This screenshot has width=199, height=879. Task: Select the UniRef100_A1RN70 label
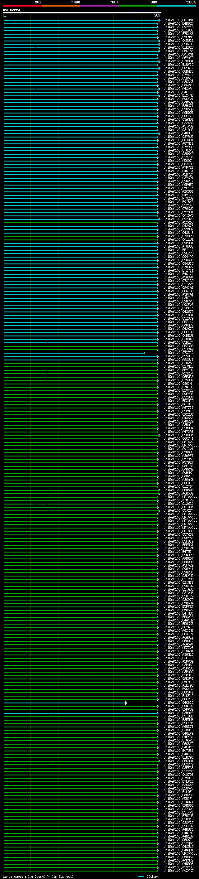pyautogui.click(x=178, y=411)
